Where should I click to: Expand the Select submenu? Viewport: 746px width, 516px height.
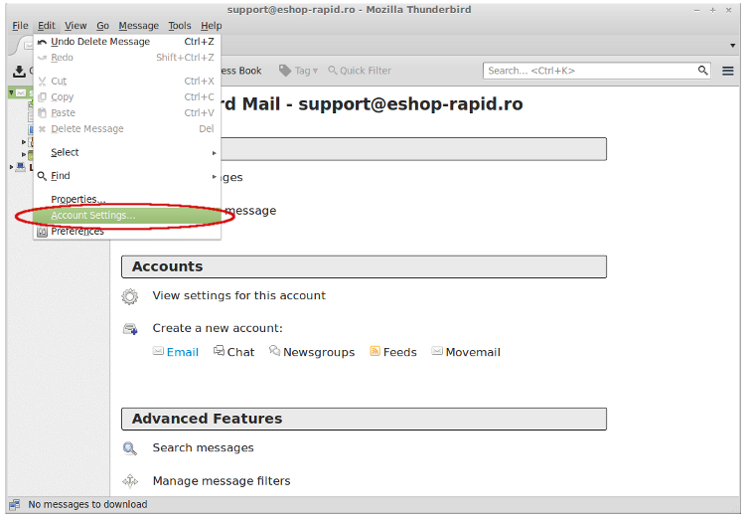[x=126, y=152]
